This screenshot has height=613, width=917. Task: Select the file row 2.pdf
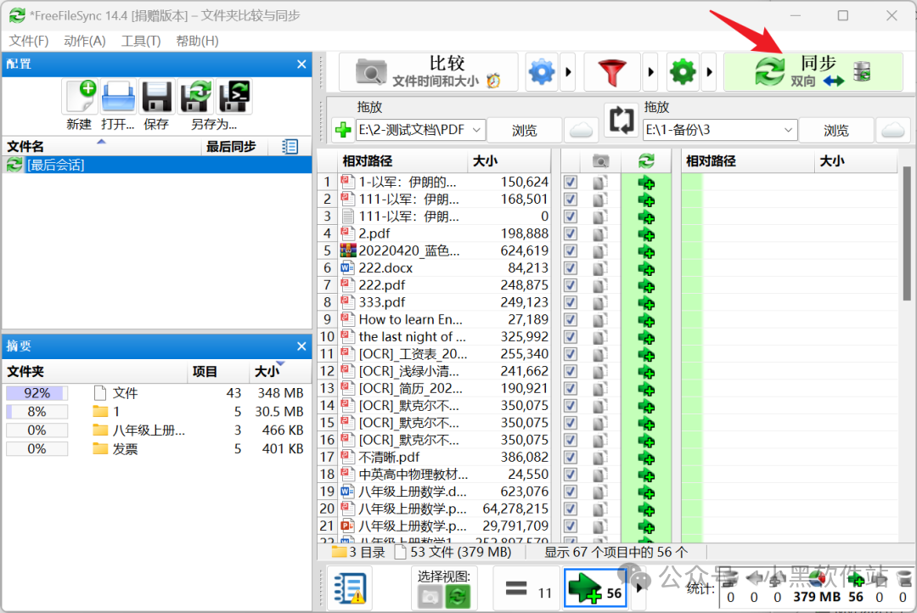click(x=444, y=233)
